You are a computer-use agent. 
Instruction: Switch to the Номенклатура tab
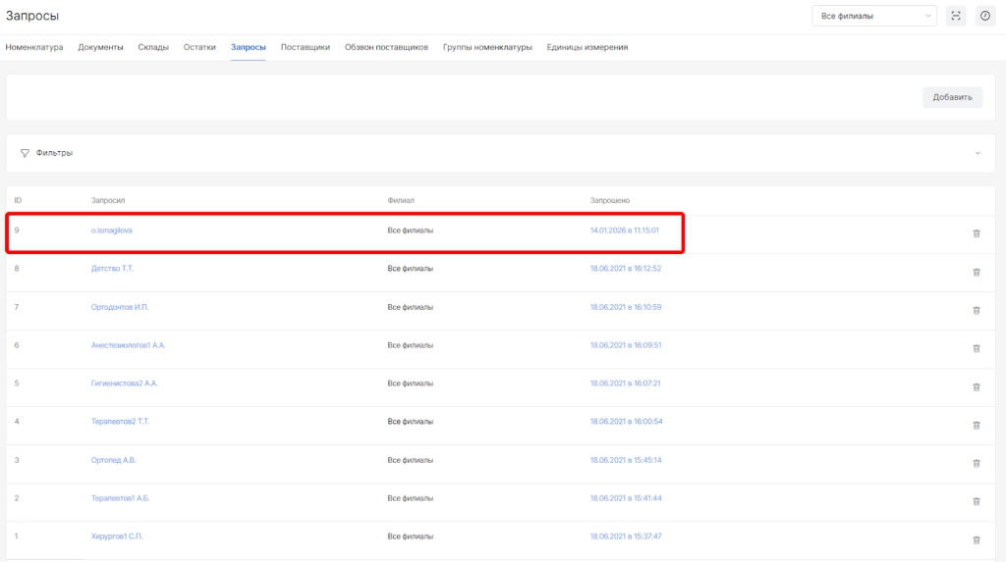pos(34,47)
